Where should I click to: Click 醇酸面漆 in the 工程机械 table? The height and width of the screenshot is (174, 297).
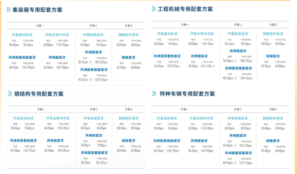pyautogui.click(x=273, y=56)
